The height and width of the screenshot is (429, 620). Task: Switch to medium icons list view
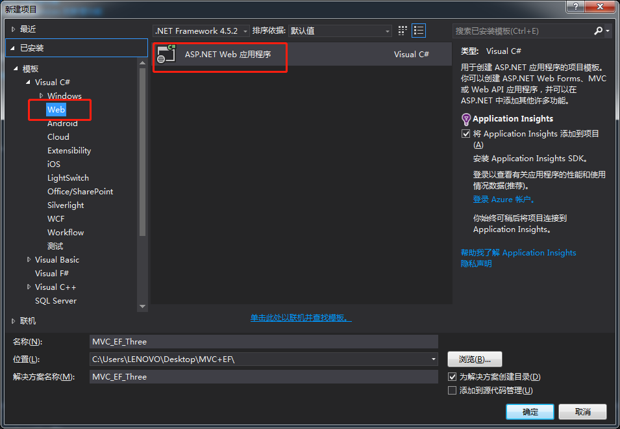[419, 31]
